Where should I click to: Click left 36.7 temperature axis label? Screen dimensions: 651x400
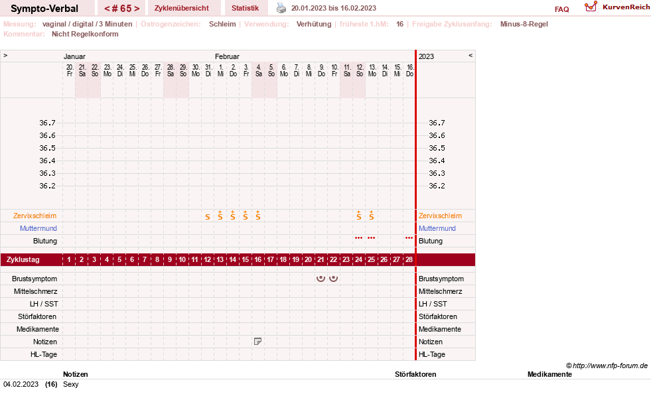pyautogui.click(x=47, y=123)
